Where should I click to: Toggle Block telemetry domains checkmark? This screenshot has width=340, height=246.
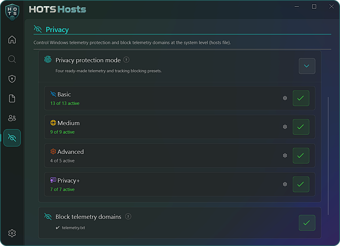[x=307, y=223]
